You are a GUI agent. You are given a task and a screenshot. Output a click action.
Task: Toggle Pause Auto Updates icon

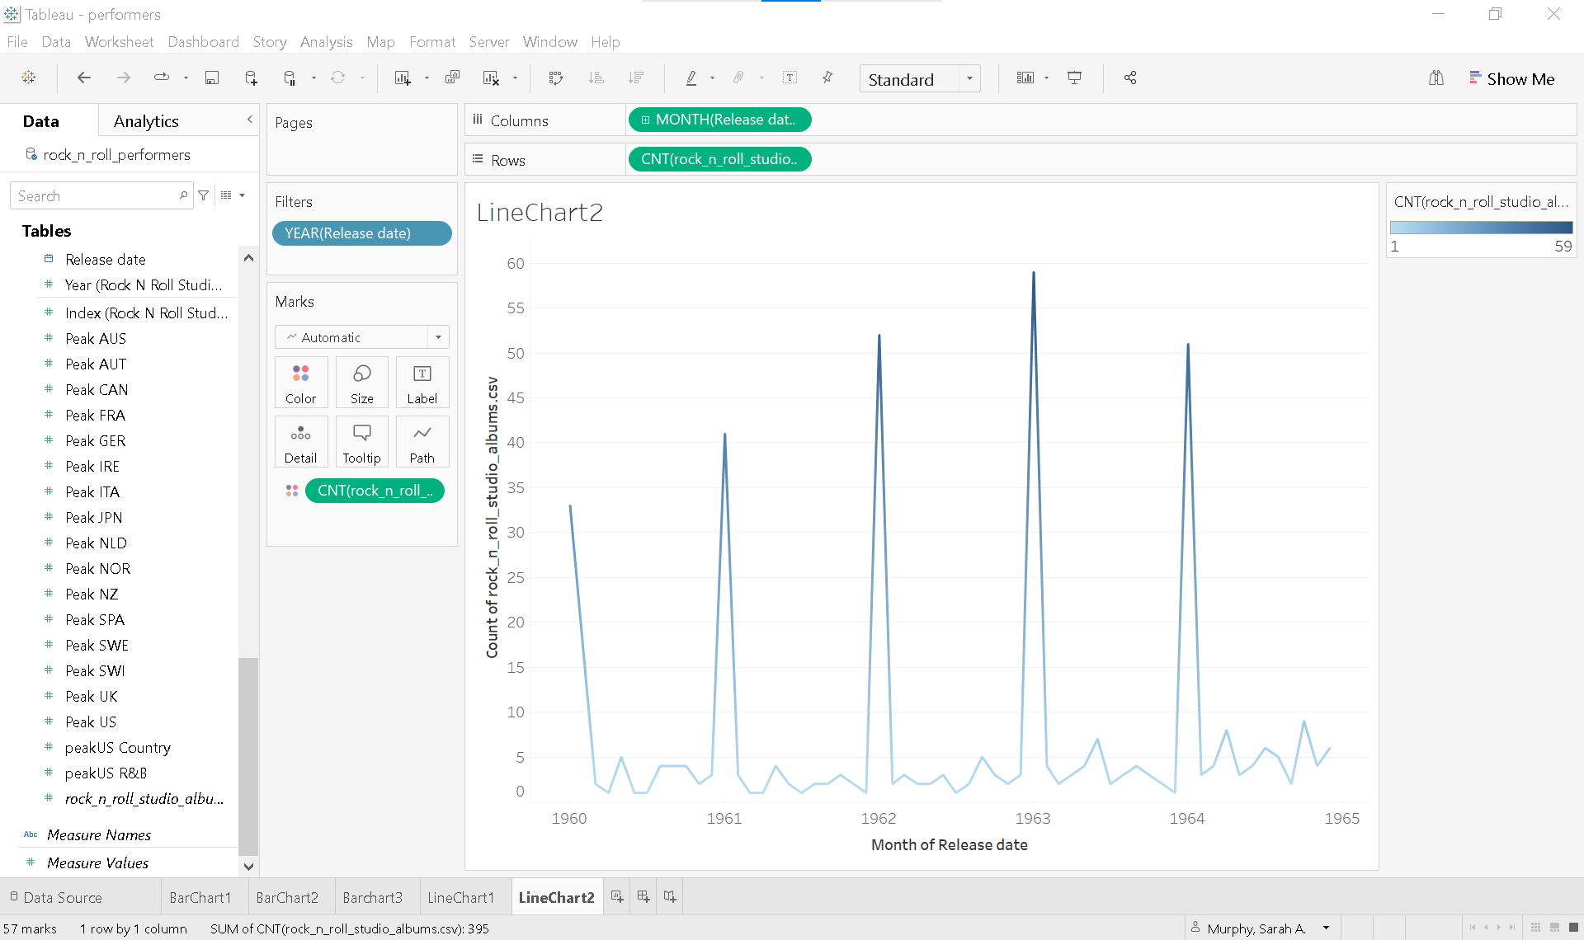[290, 78]
